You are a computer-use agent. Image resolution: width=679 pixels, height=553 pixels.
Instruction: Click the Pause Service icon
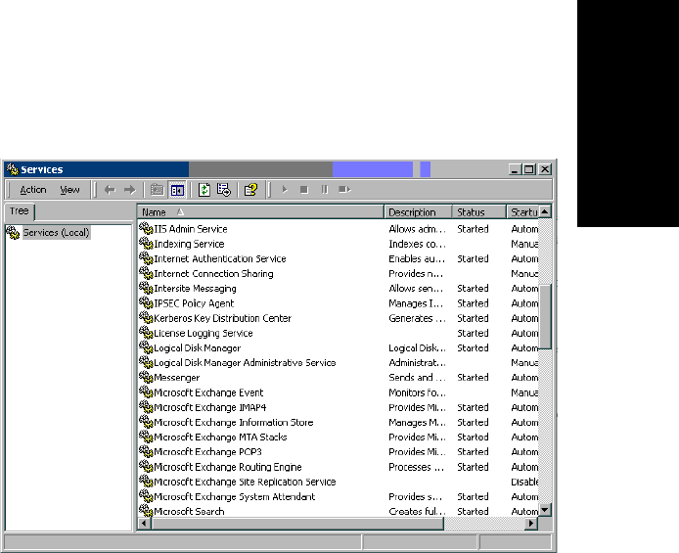[x=325, y=190]
